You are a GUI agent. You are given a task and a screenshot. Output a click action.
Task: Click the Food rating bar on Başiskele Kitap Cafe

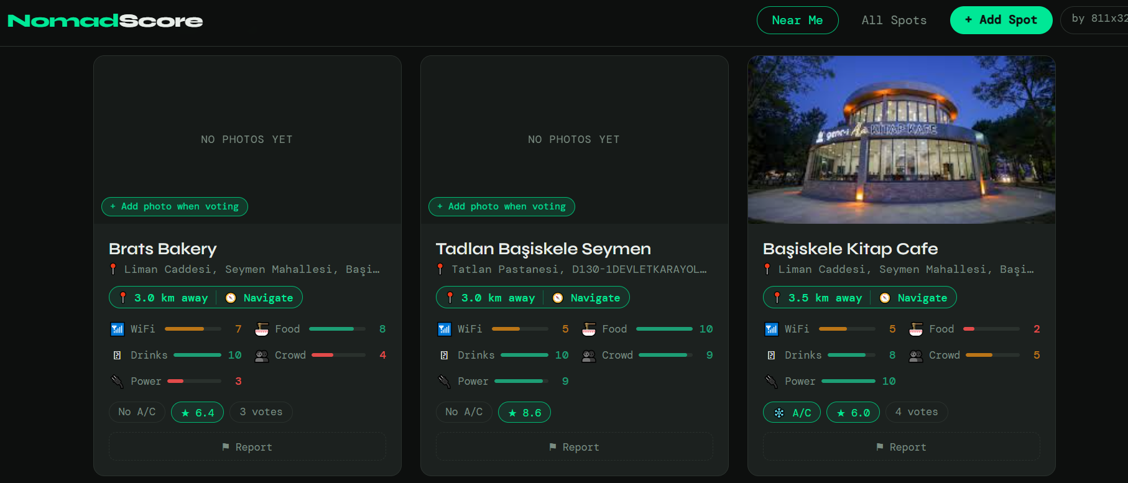click(991, 329)
